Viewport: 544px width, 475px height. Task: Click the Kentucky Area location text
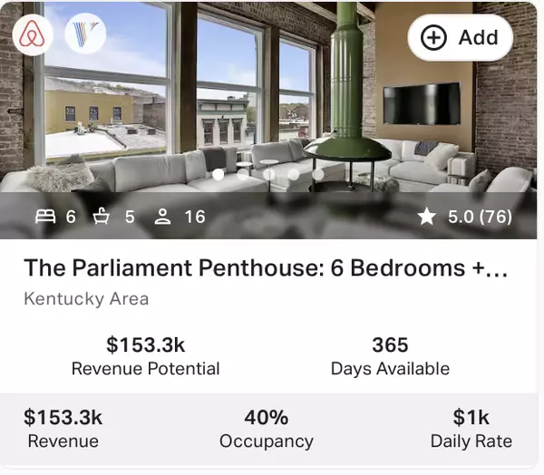point(86,299)
